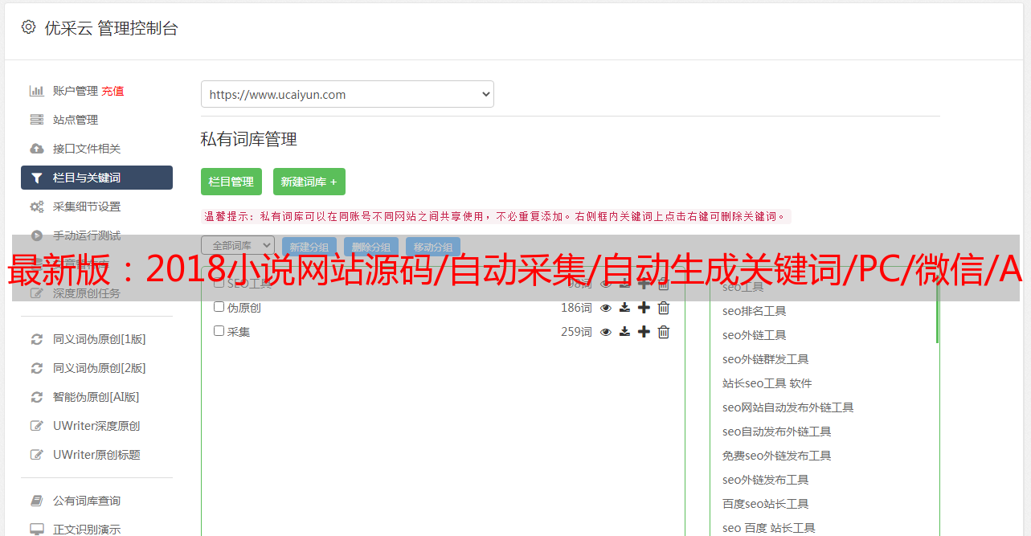Open 接口文件相关 in the sidebar
Image resolution: width=1031 pixels, height=536 pixels.
[x=87, y=149]
